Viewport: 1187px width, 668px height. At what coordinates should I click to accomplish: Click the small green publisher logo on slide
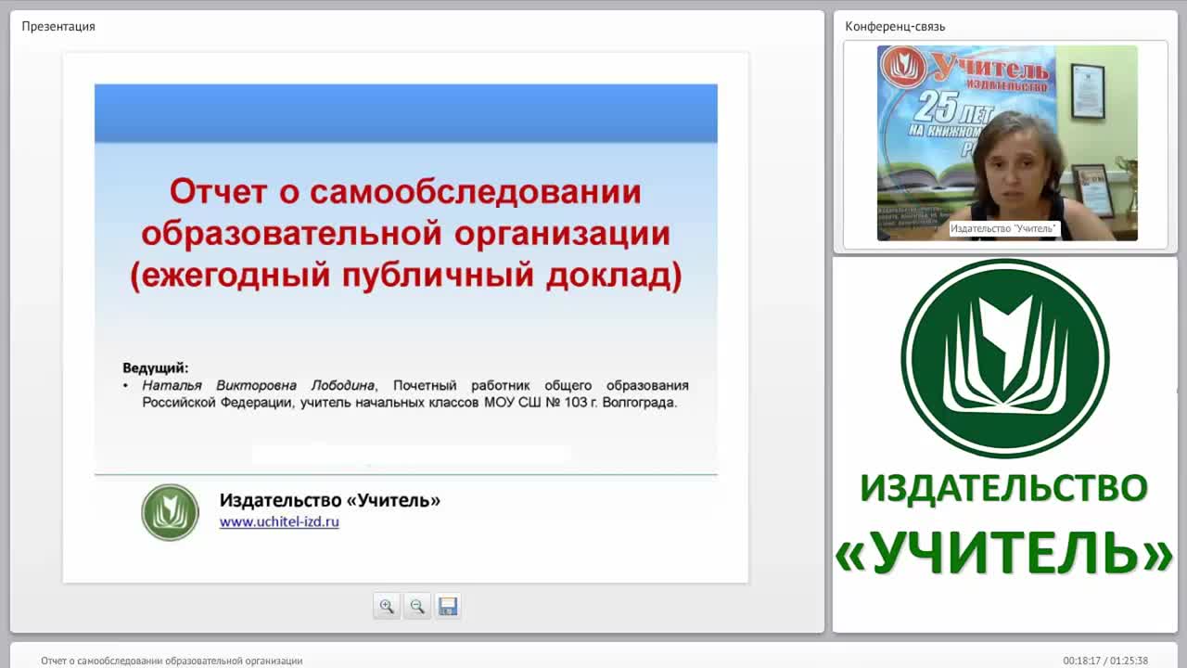(171, 512)
